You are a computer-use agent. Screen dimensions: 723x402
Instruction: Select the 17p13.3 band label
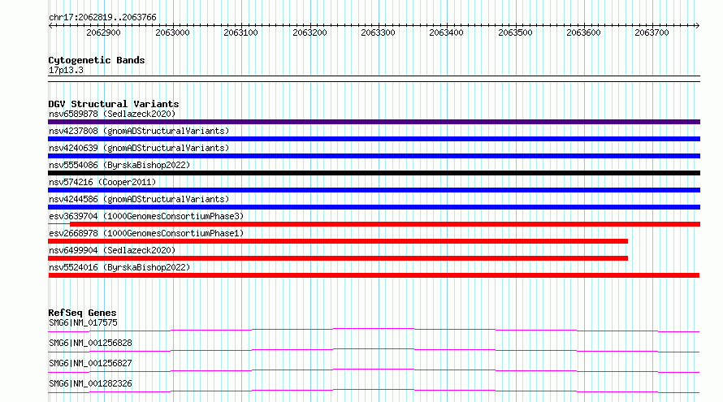point(66,70)
